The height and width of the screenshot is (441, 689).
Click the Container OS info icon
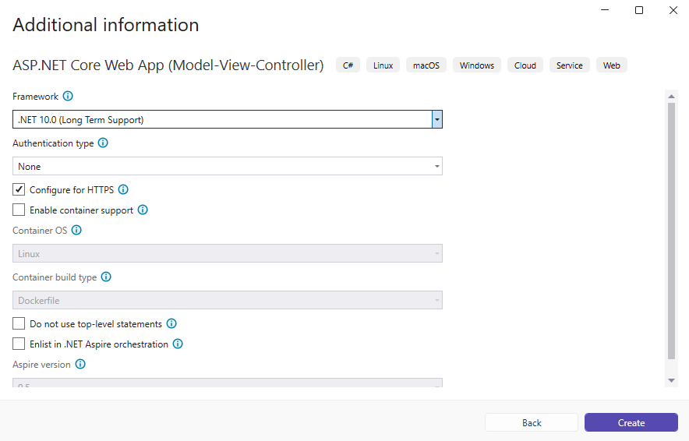pyautogui.click(x=76, y=231)
